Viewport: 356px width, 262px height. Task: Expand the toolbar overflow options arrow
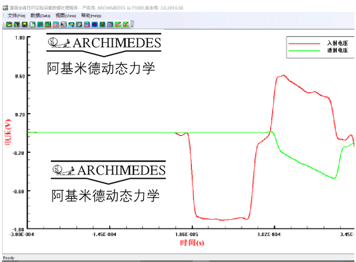132,25
